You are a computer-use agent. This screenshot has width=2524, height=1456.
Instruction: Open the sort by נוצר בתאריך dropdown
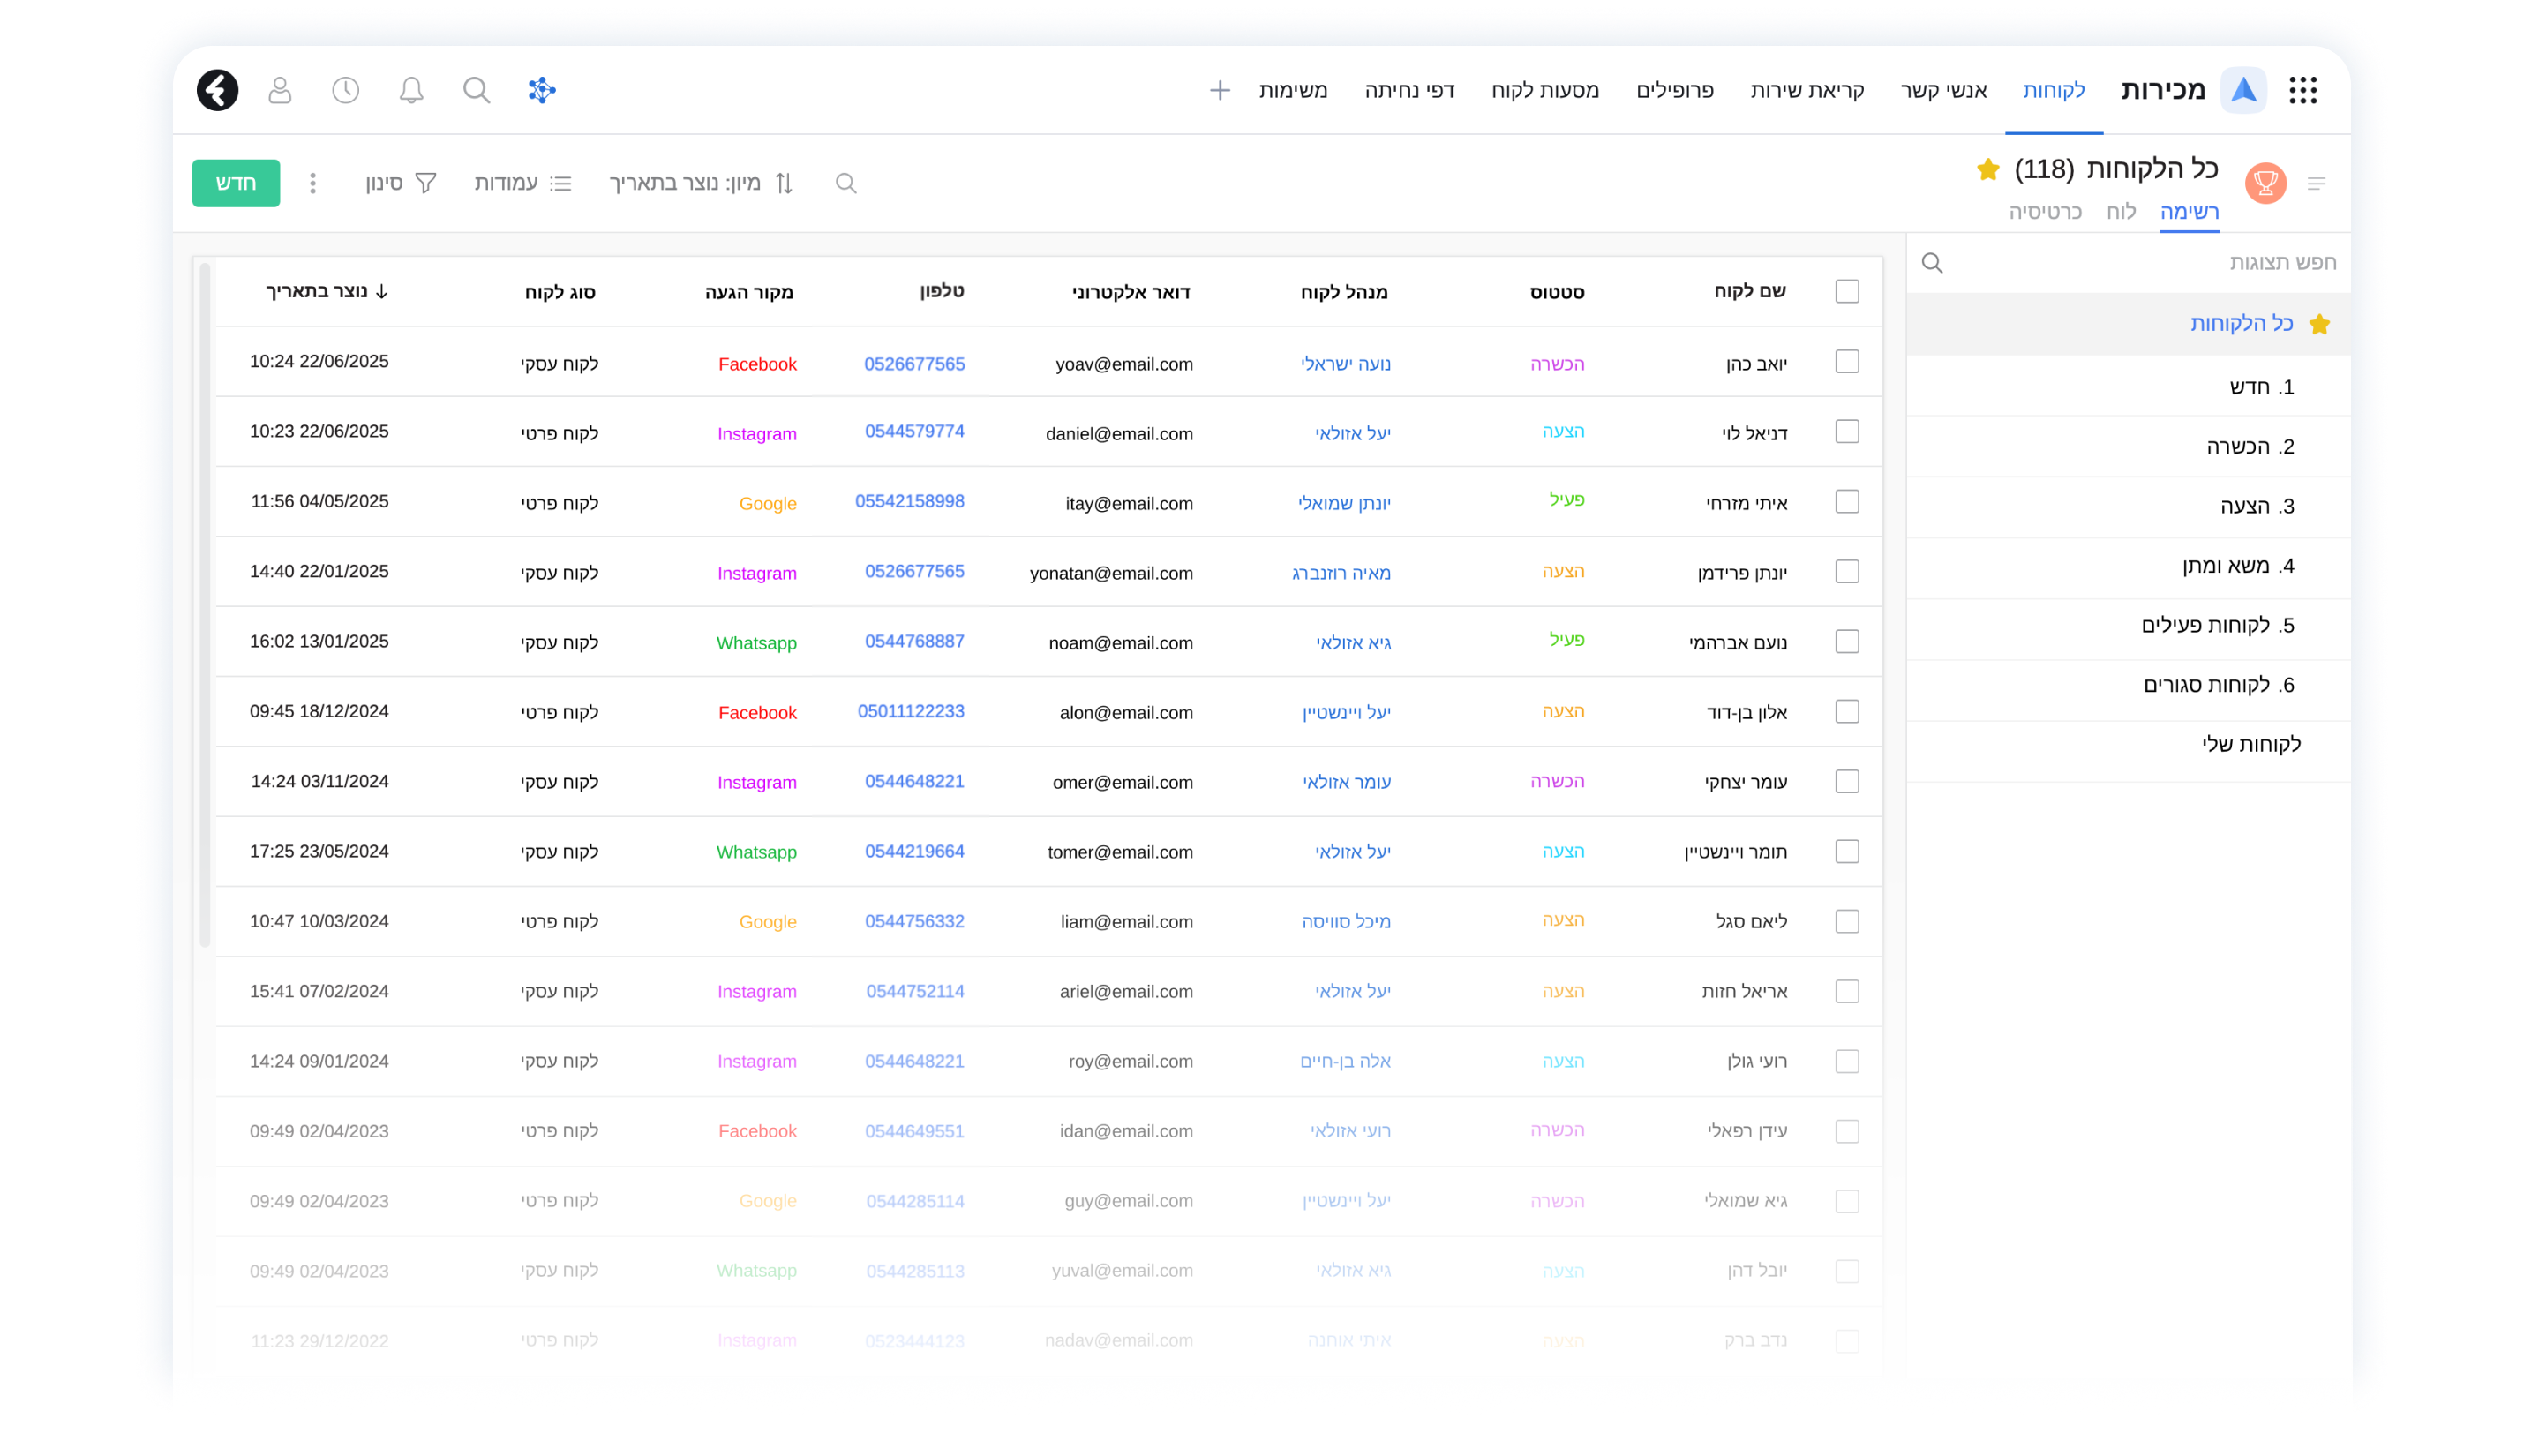click(x=701, y=183)
